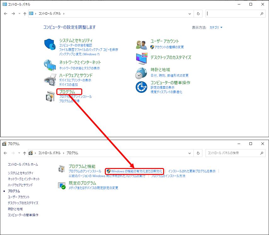
Task: Open the ユーザー アカウント people icon
Action: (141, 45)
